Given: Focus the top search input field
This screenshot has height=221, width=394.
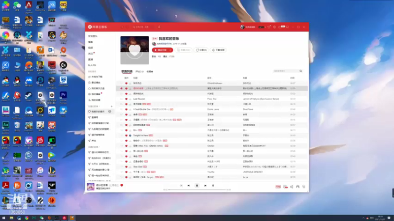Looking at the screenshot, I should [x=143, y=27].
